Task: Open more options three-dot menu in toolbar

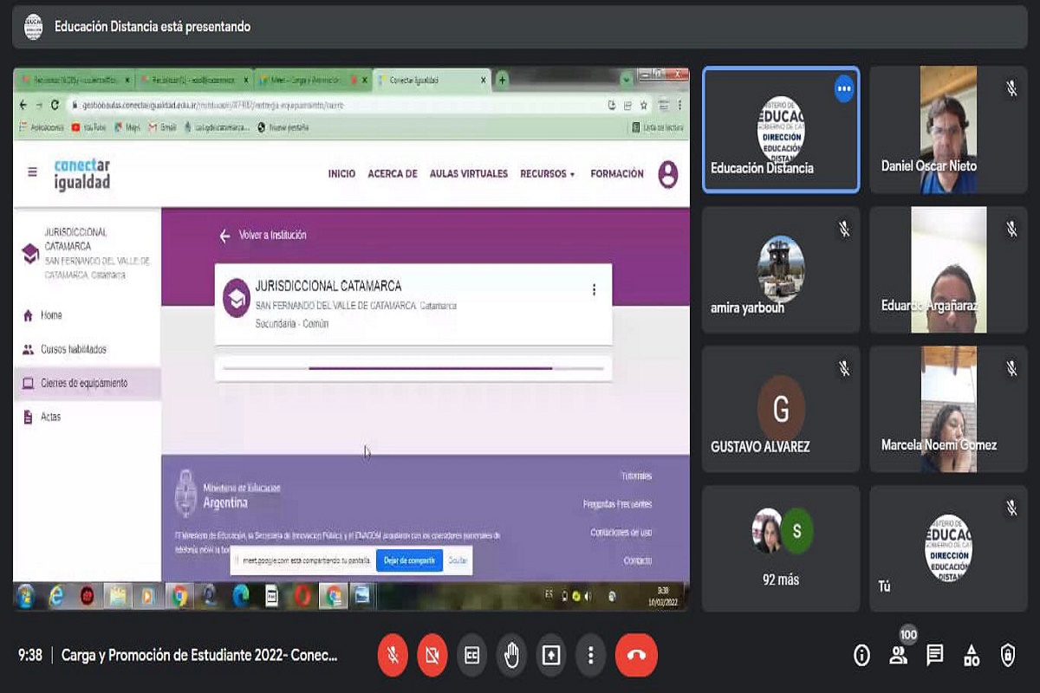Action: 590,655
